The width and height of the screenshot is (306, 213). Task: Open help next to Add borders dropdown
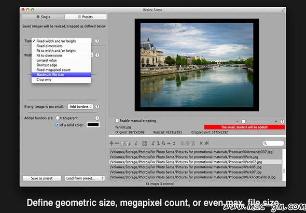tap(97, 107)
